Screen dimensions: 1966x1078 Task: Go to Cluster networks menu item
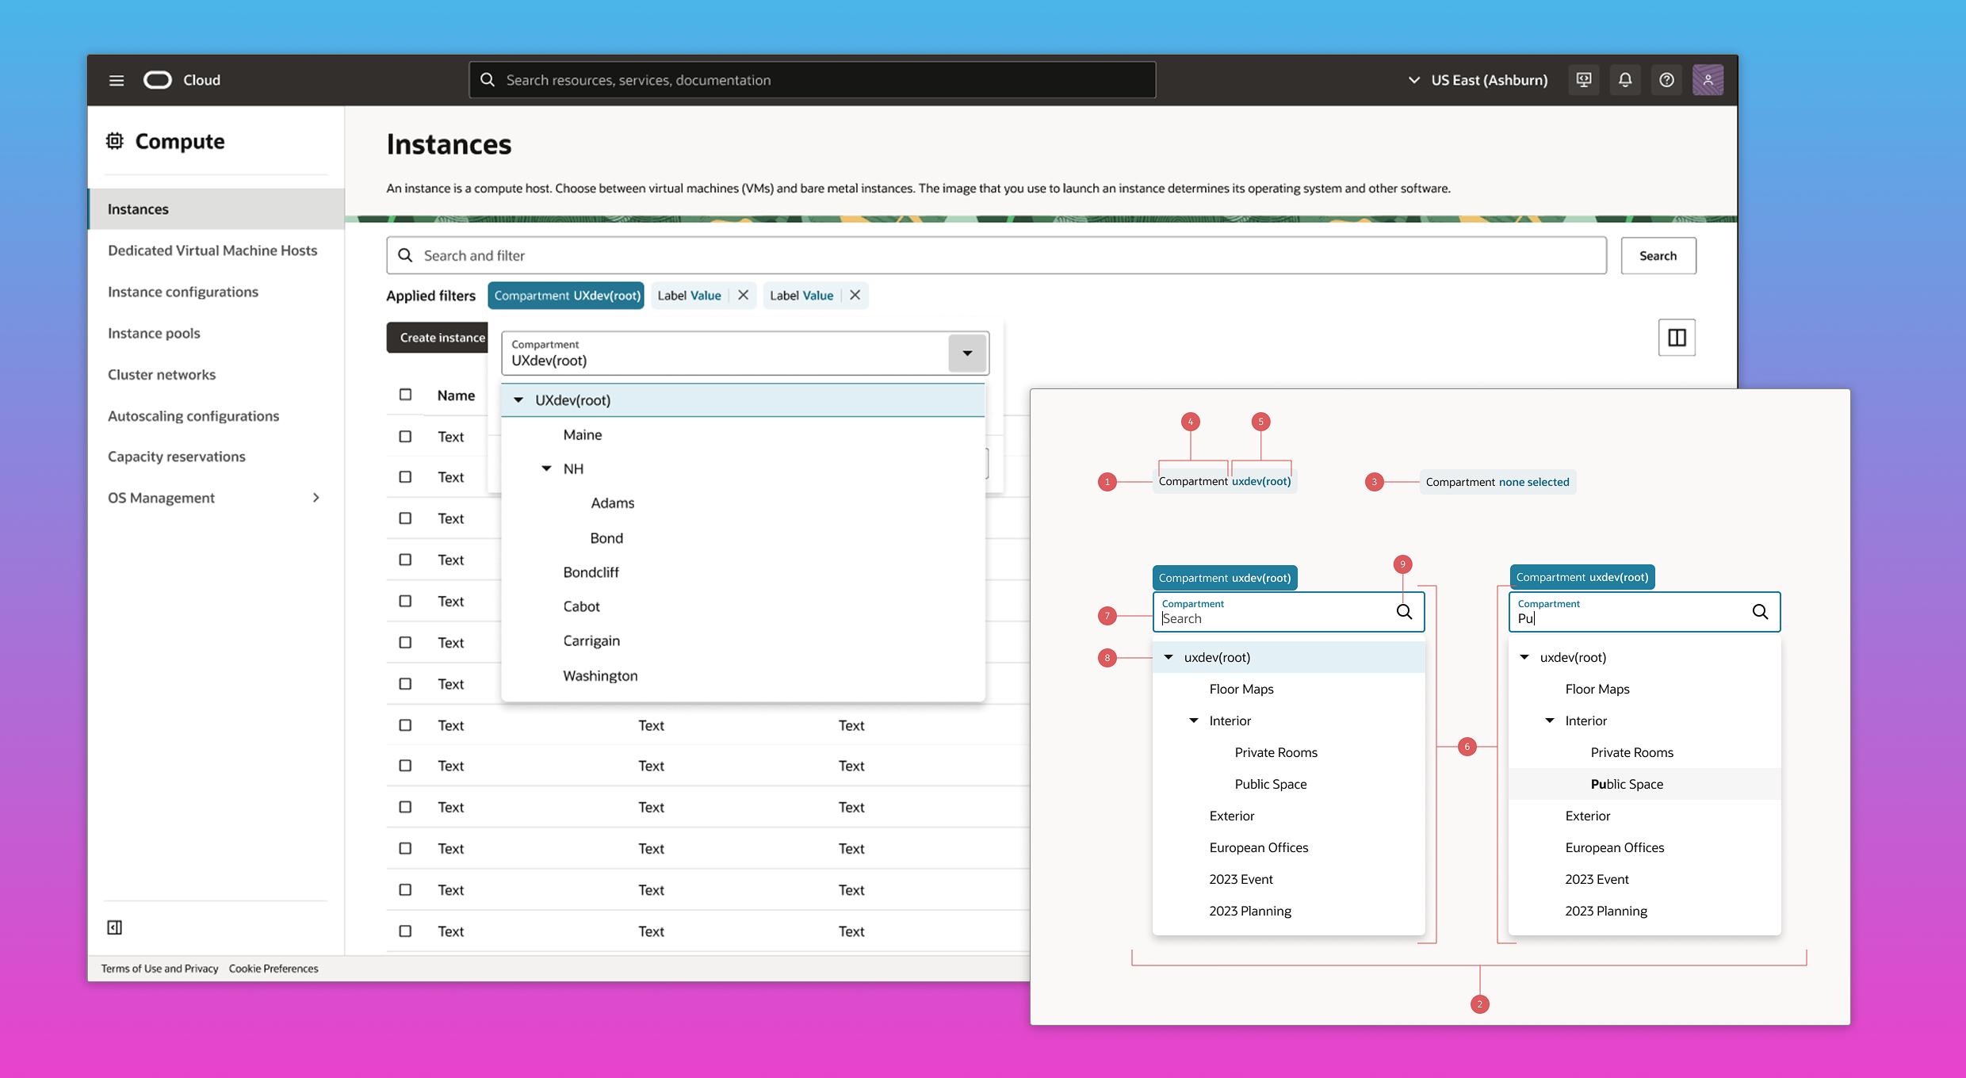point(162,374)
